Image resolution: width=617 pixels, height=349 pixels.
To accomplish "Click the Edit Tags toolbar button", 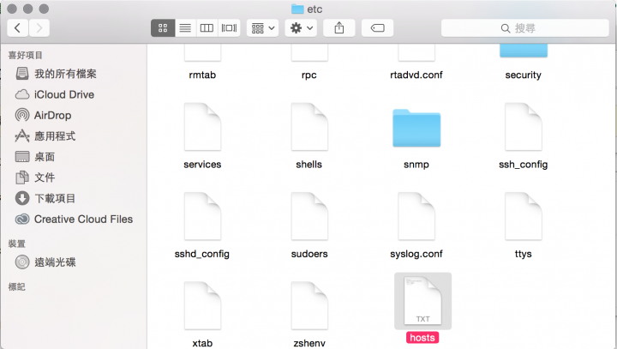I will click(377, 28).
